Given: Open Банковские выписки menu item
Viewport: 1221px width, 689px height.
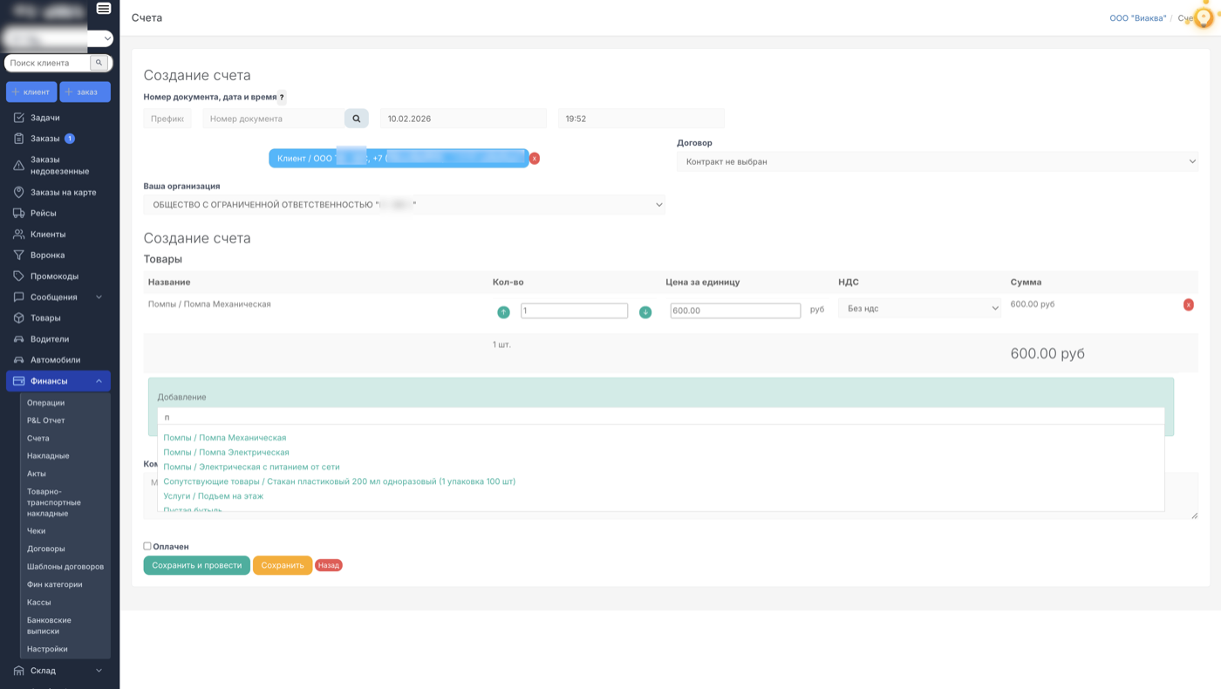Looking at the screenshot, I should pyautogui.click(x=49, y=625).
